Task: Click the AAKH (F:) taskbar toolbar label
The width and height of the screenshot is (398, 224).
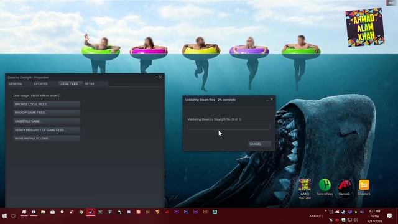Action: 316,216
